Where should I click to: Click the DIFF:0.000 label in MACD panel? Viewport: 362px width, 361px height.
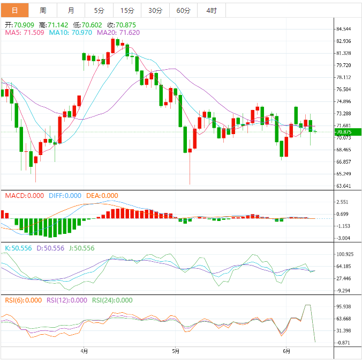65,196
